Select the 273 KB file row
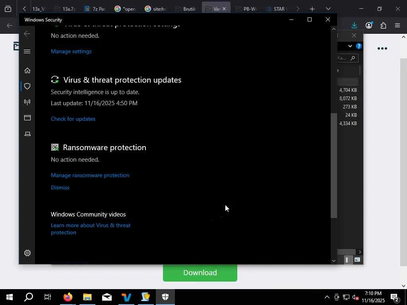Viewport: 407px width, 305px height. (348, 106)
